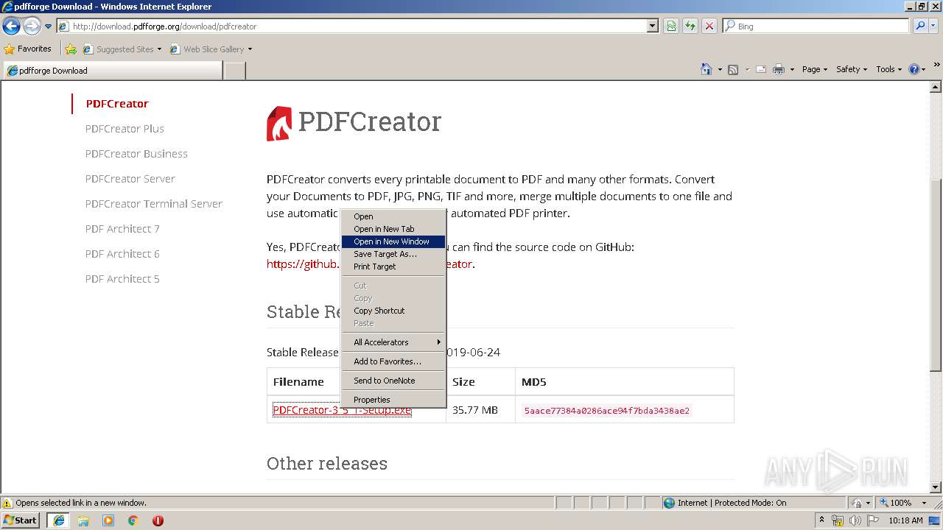The image size is (943, 530).
Task: Choose Properties in context menu
Action: pyautogui.click(x=393, y=400)
